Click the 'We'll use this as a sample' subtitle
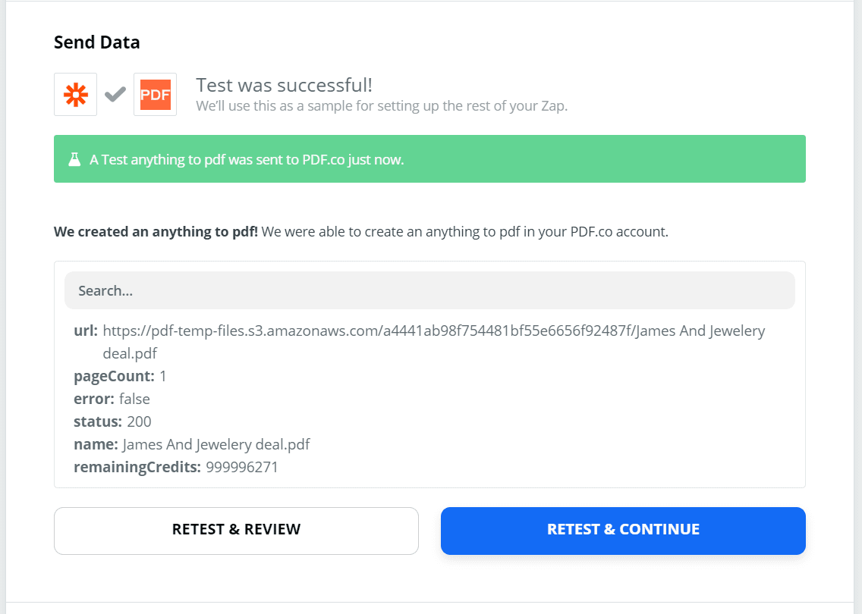 (x=382, y=106)
